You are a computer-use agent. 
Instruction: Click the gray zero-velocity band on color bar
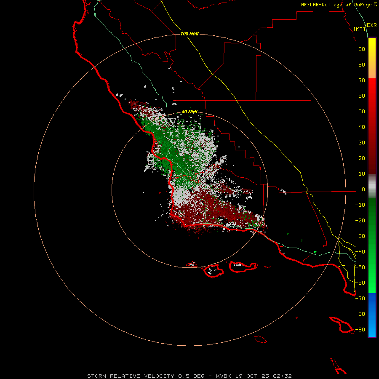click(x=372, y=187)
